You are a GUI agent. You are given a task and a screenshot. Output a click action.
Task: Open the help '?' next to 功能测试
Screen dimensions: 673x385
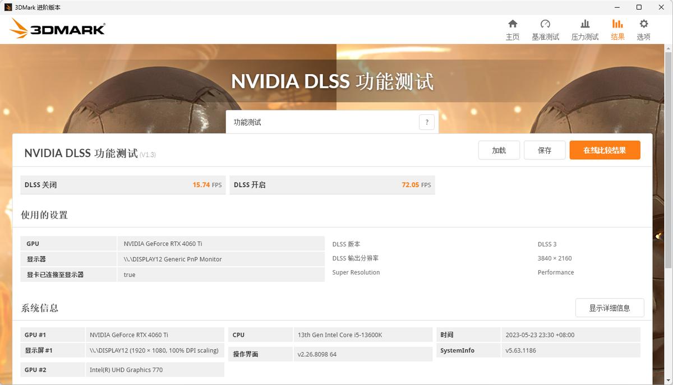(426, 122)
